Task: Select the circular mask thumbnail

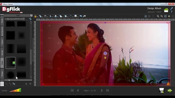Action: 11,75
